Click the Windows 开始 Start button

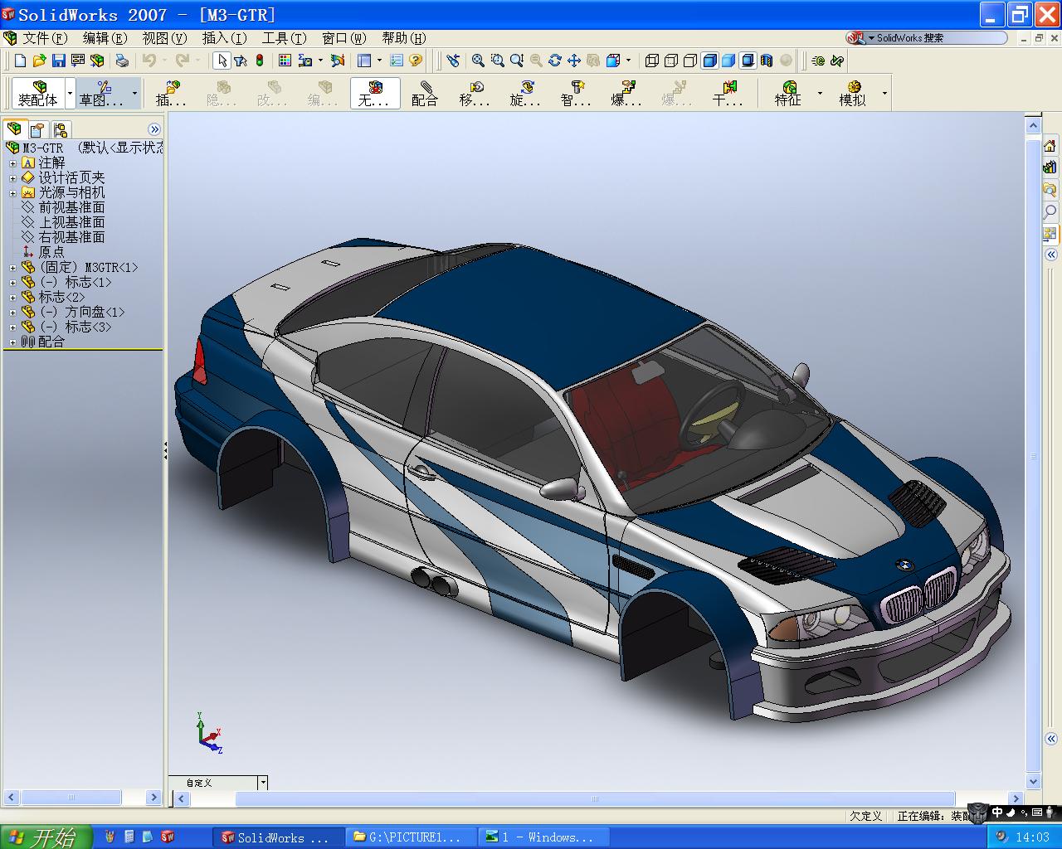46,837
